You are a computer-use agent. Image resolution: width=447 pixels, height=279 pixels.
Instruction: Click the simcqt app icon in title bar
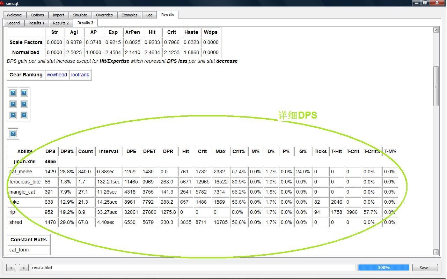[x=2, y=3]
